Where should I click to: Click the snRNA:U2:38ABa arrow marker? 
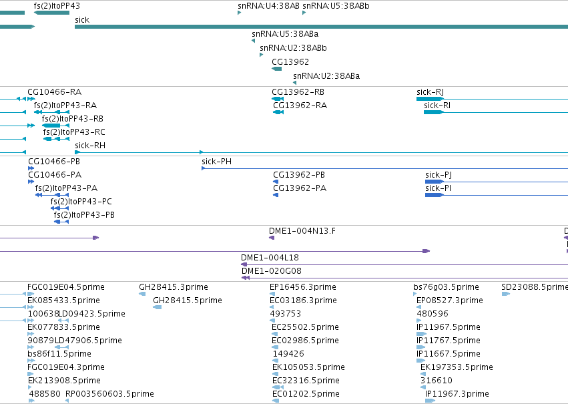(295, 83)
